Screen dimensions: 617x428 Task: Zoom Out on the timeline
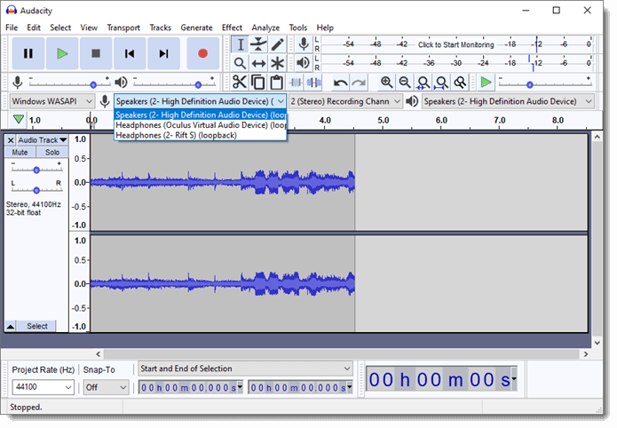(x=405, y=83)
